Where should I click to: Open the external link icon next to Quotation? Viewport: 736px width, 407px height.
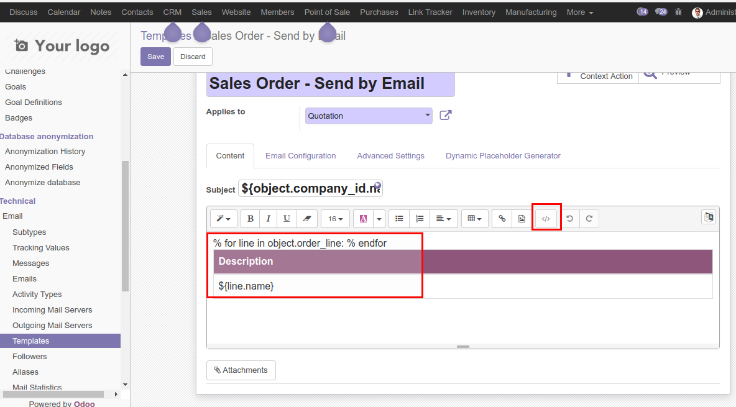click(445, 114)
